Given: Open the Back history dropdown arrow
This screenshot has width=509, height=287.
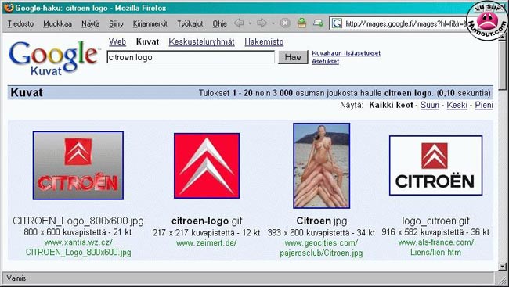Looking at the screenshot, I should click(250, 23).
